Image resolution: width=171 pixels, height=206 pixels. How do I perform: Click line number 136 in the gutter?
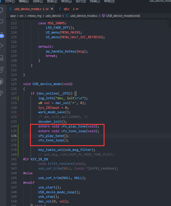(x=14, y=136)
